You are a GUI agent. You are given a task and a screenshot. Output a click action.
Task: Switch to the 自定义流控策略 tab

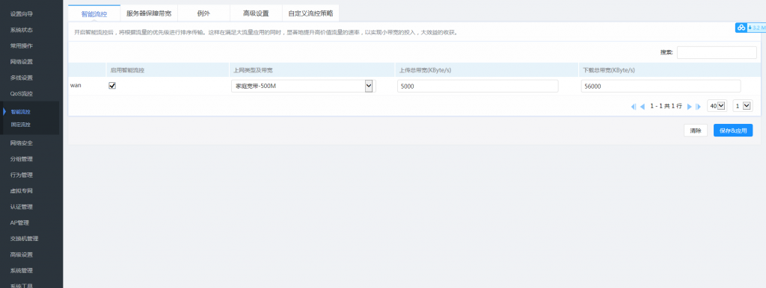coord(310,13)
